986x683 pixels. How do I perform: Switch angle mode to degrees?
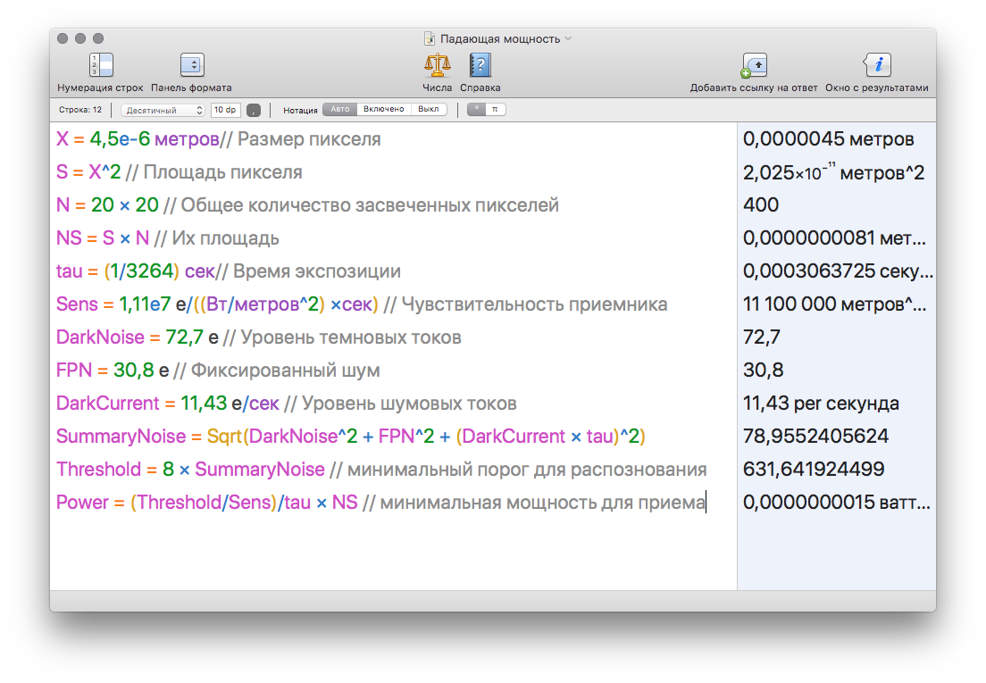coord(477,109)
